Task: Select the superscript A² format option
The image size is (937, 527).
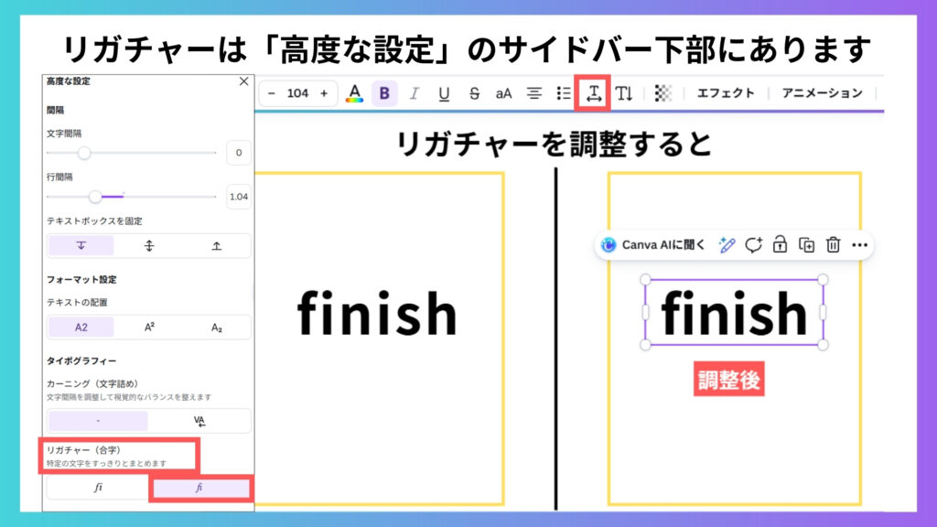Action: [x=149, y=327]
